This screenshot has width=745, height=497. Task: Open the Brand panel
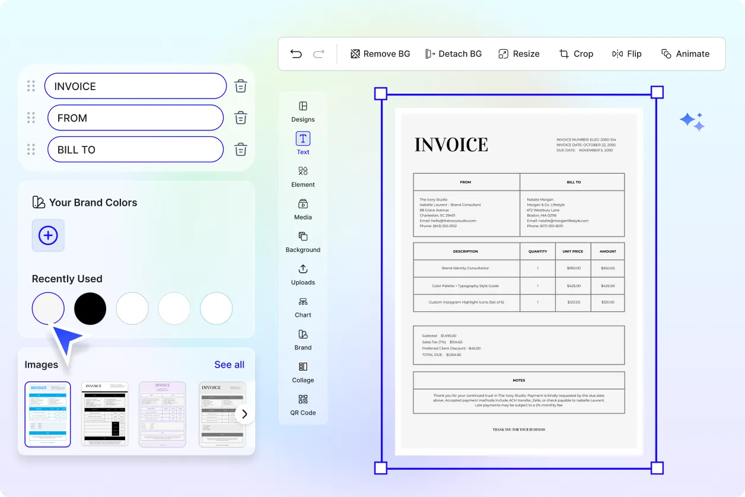303,339
